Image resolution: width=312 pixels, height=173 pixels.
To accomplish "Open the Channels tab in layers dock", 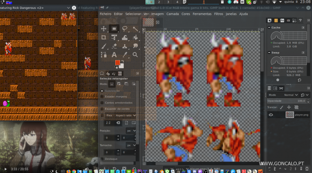I will click(x=275, y=88).
